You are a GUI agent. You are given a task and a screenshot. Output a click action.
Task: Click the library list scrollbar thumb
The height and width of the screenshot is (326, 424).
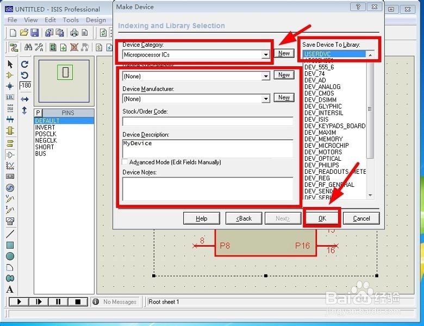(x=370, y=110)
